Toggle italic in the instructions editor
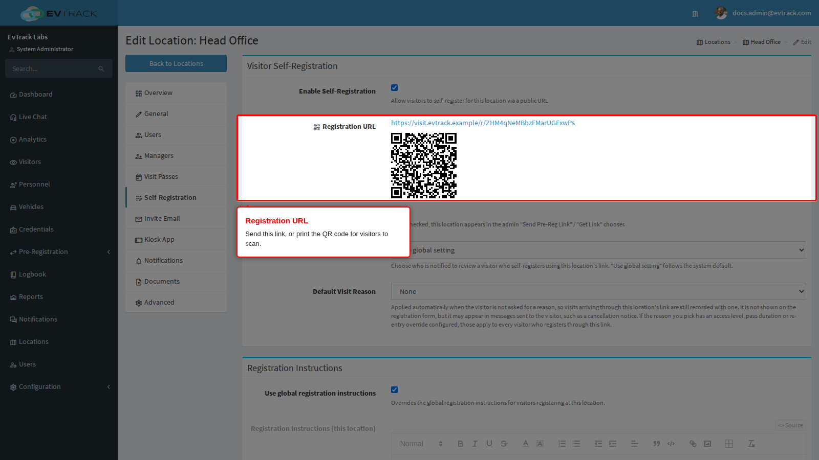819x460 pixels. tap(475, 444)
